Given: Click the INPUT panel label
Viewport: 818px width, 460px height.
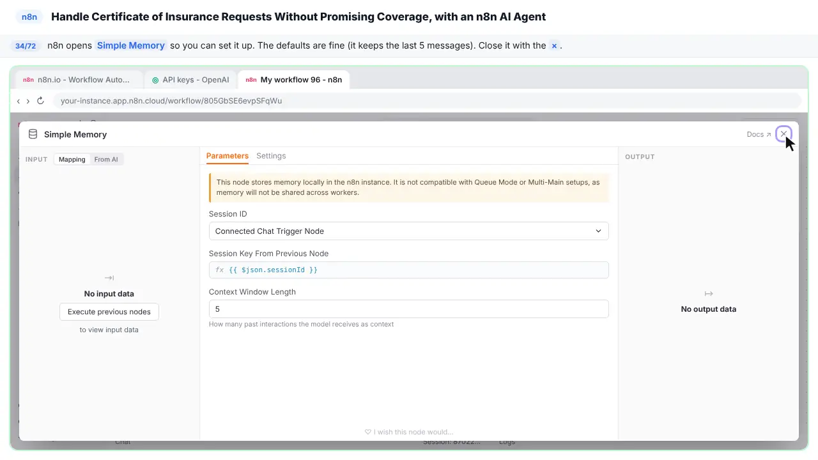Looking at the screenshot, I should tap(36, 159).
